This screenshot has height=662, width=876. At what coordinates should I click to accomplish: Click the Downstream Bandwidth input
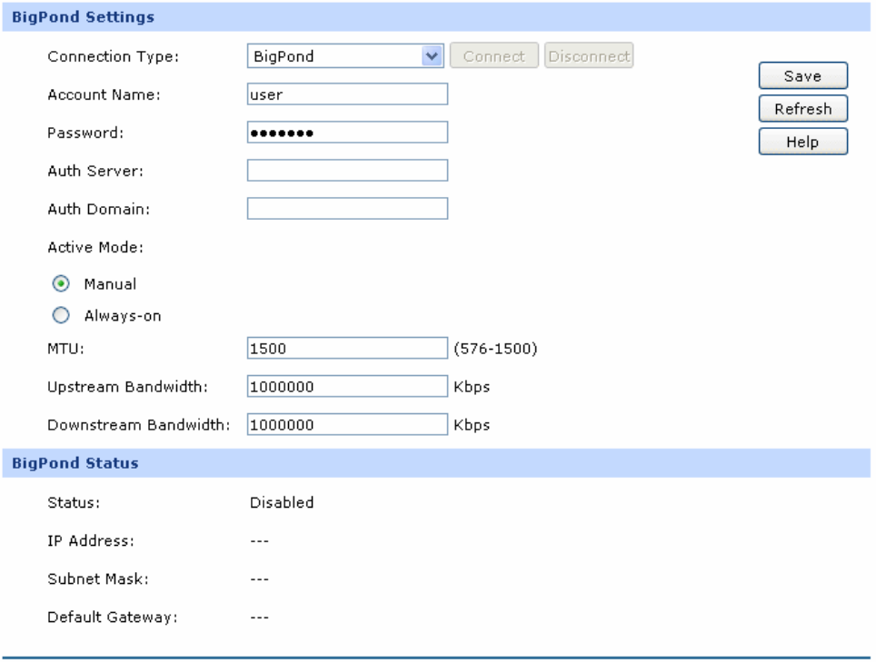click(347, 425)
